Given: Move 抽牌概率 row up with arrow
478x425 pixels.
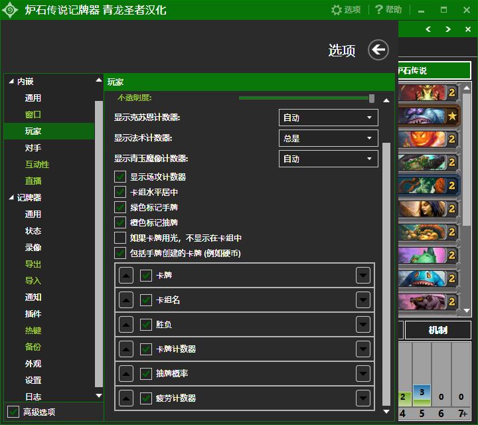Looking at the screenshot, I should click(126, 373).
